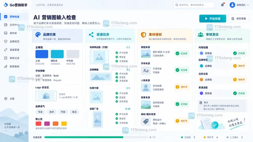Click the 设置 gear icon
The width and height of the screenshot is (253, 142).
tap(6, 99)
